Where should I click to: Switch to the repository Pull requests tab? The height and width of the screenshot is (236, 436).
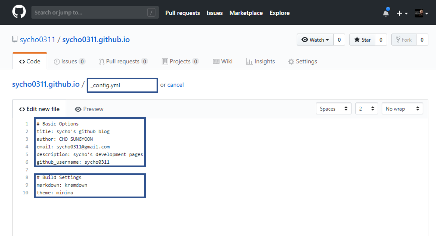123,62
